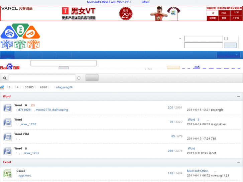Open the POLO tab in VANCL banner
The width and height of the screenshot is (243, 182).
pos(224,13)
